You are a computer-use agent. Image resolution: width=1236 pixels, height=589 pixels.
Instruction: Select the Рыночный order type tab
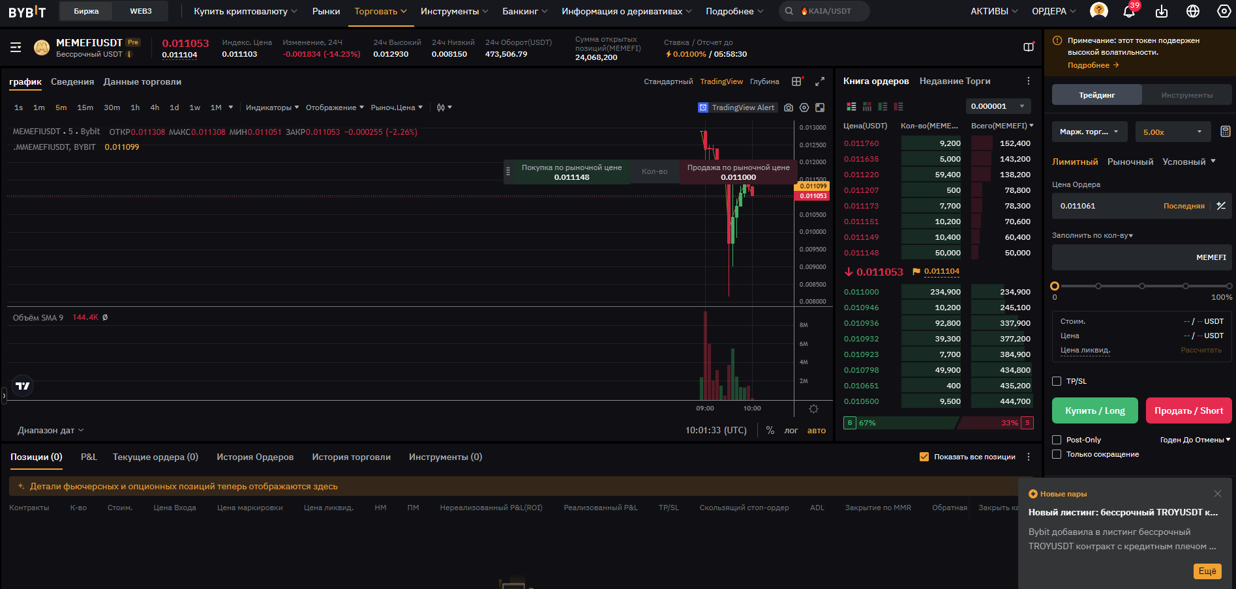pyautogui.click(x=1130, y=162)
